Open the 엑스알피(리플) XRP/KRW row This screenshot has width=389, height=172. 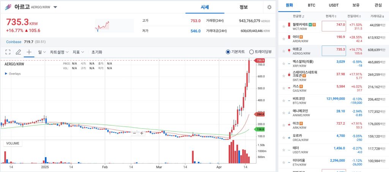click(x=334, y=64)
